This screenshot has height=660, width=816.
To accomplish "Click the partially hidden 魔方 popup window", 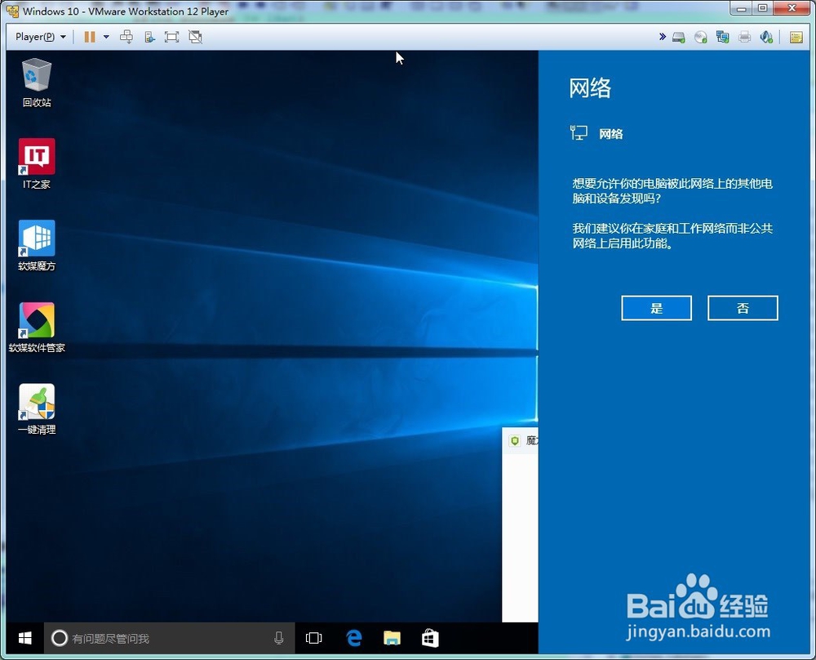I will 520,524.
